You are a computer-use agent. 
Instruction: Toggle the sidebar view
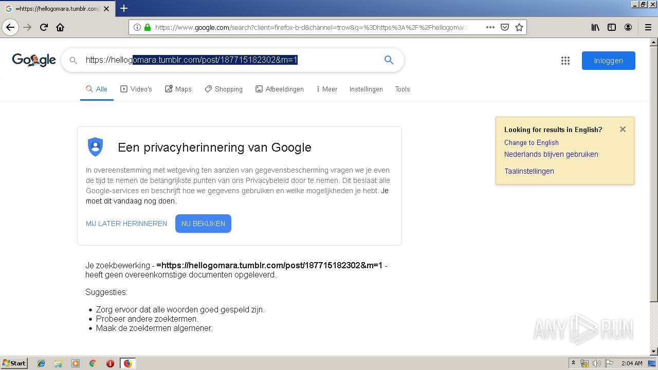(612, 27)
